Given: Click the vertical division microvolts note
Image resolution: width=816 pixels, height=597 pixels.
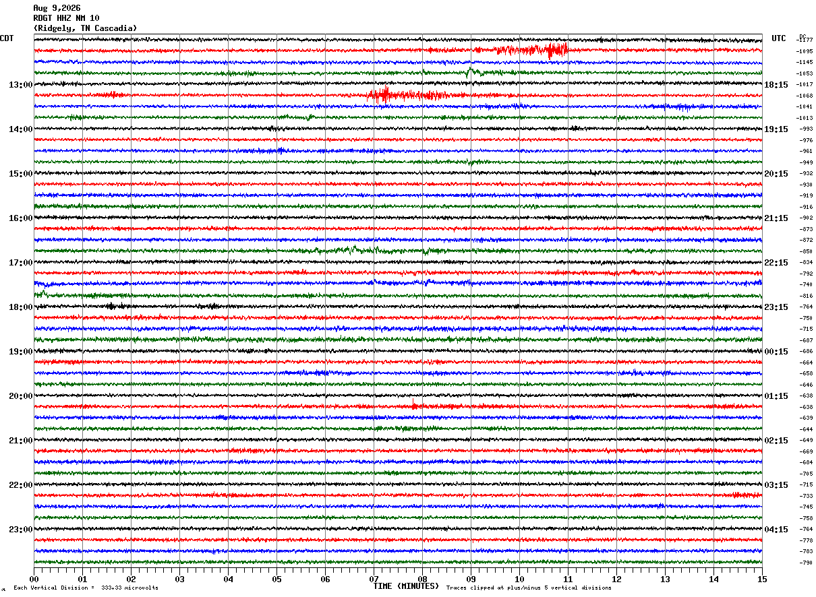Looking at the screenshot, I should (86, 588).
